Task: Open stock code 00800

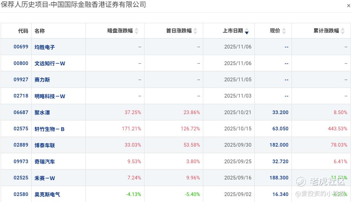Action: pyautogui.click(x=21, y=63)
